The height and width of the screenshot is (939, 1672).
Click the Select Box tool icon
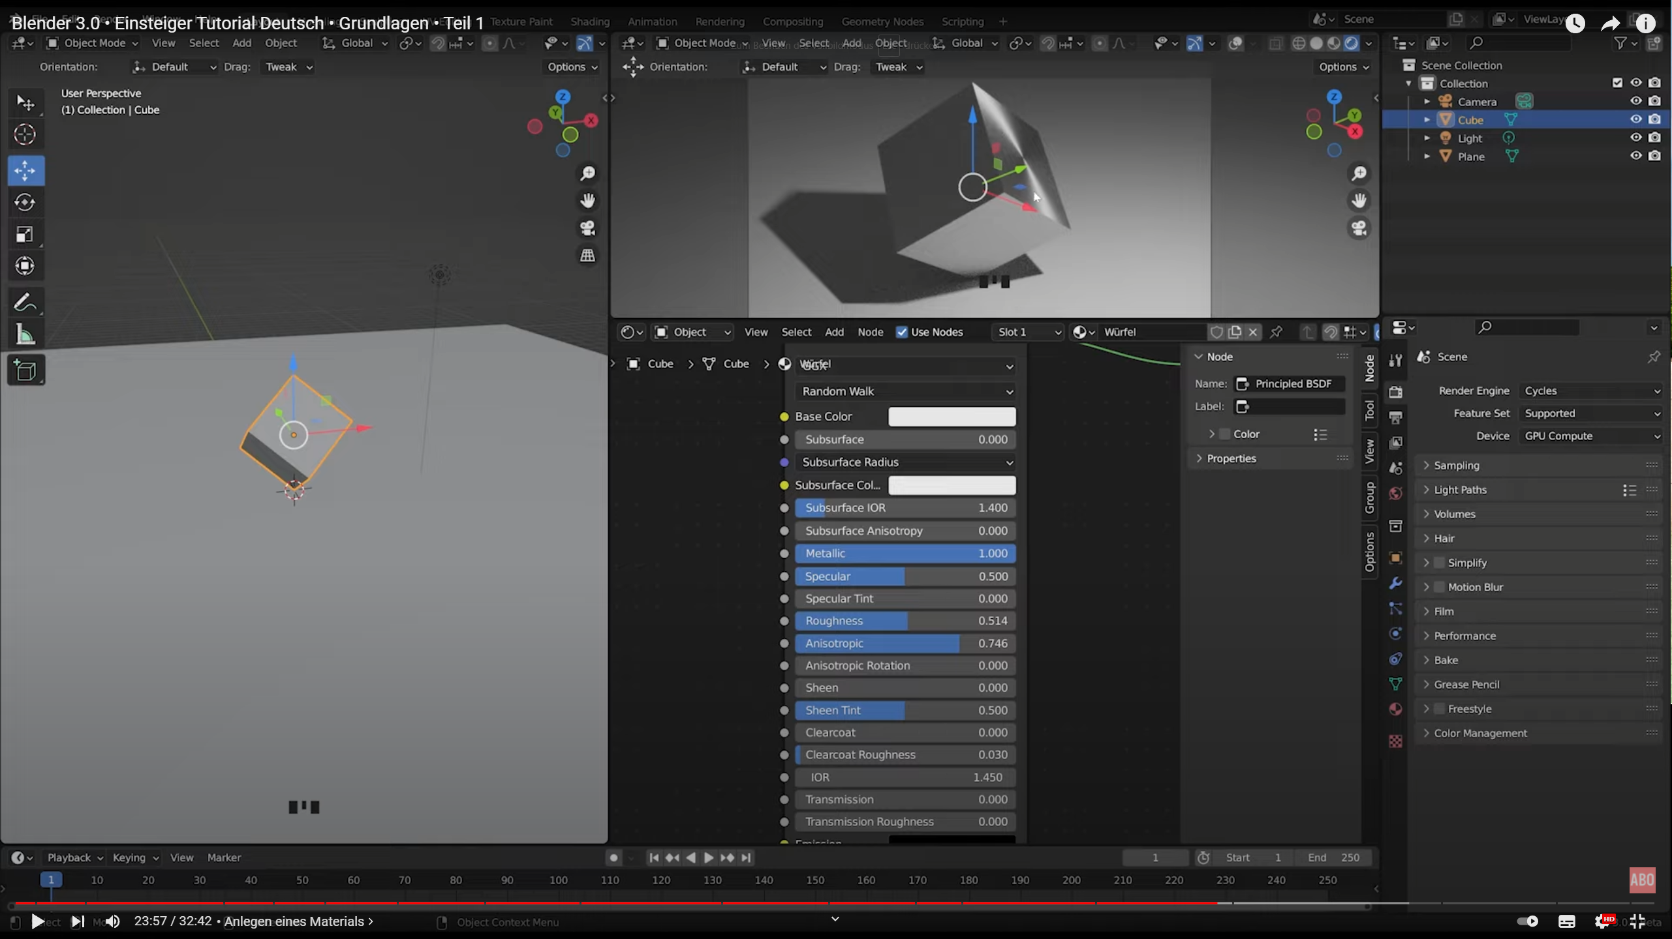click(25, 103)
